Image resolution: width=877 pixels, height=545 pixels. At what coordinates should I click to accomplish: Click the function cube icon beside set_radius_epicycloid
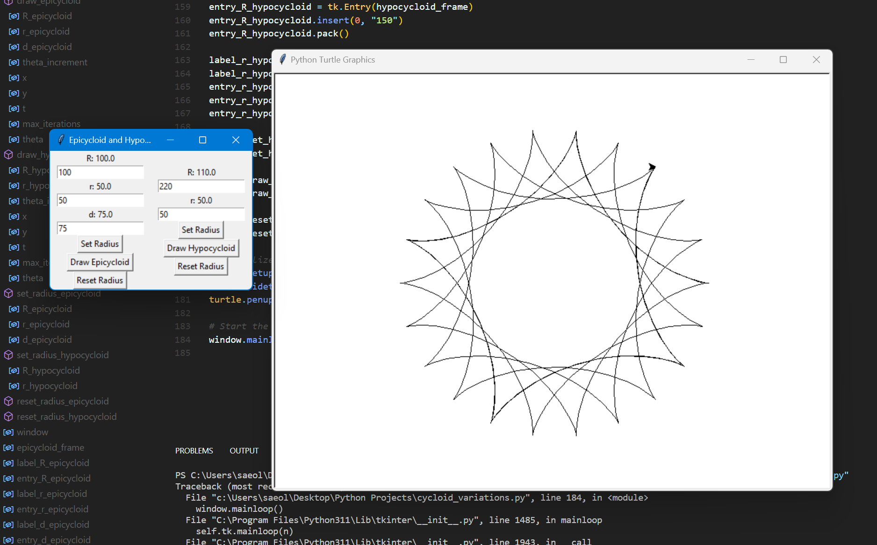[8, 293]
